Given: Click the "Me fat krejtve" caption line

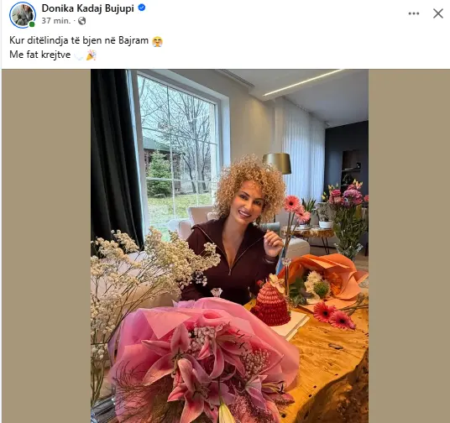Looking at the screenshot, I should pyautogui.click(x=40, y=55).
